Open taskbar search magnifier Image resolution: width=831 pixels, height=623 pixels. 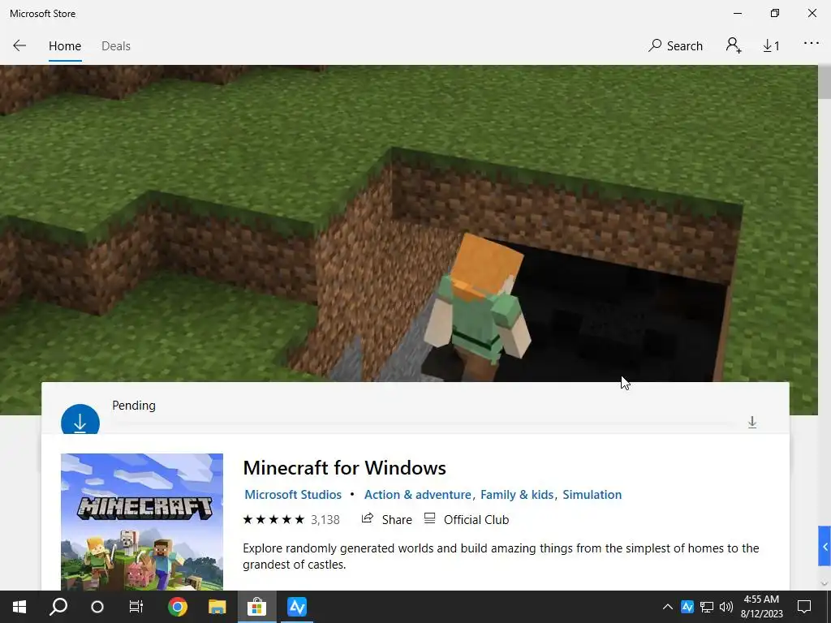[58, 607]
